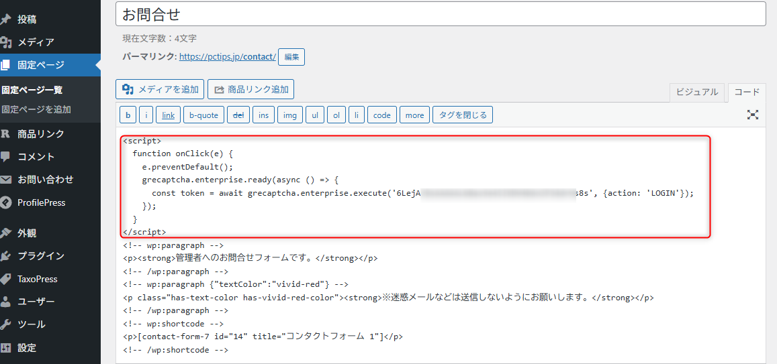Click the Add Product Link button
The image size is (777, 364).
(x=250, y=89)
